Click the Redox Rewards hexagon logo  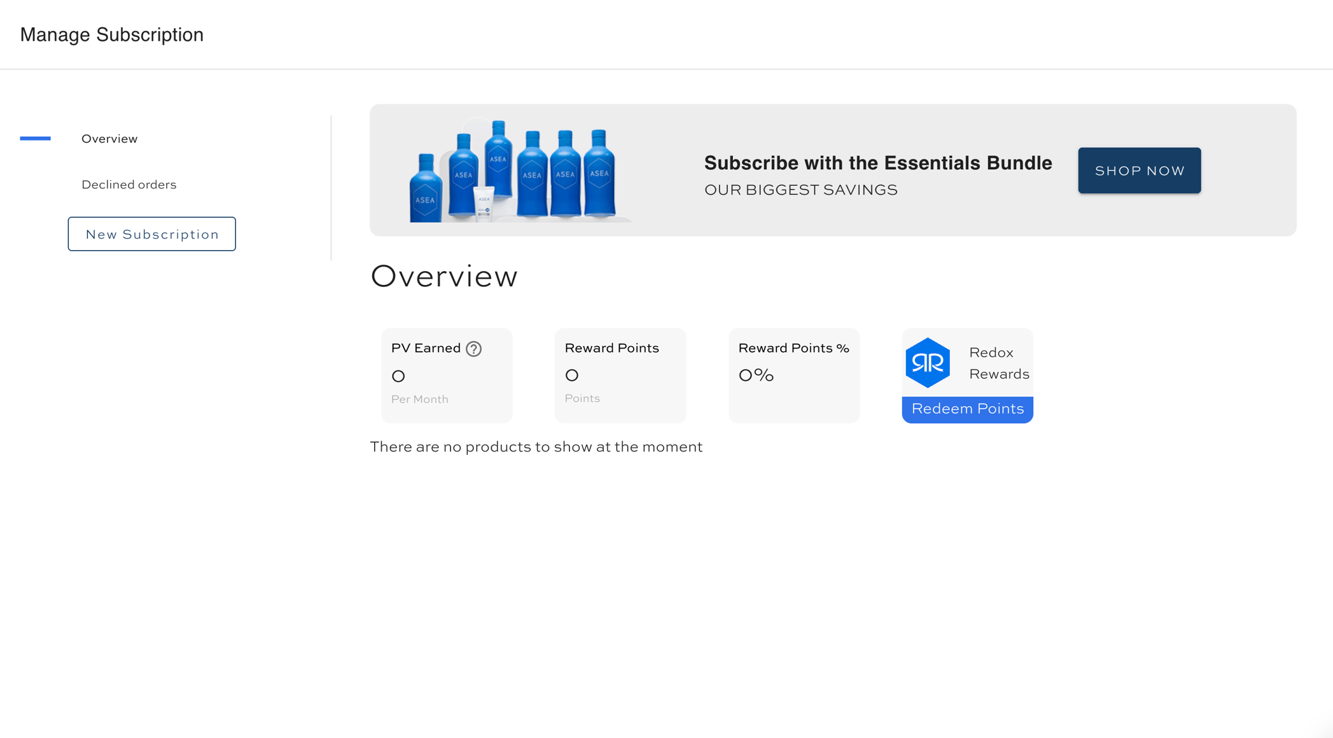928,363
